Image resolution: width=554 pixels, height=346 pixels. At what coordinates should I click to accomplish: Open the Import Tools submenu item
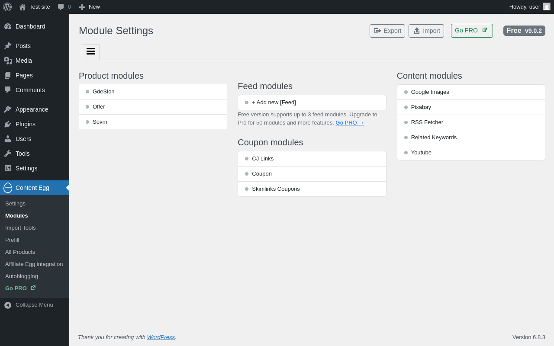click(x=20, y=228)
